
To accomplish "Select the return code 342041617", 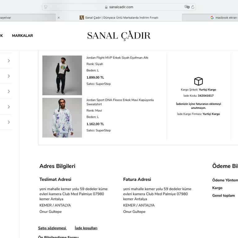I will click(x=206, y=96).
